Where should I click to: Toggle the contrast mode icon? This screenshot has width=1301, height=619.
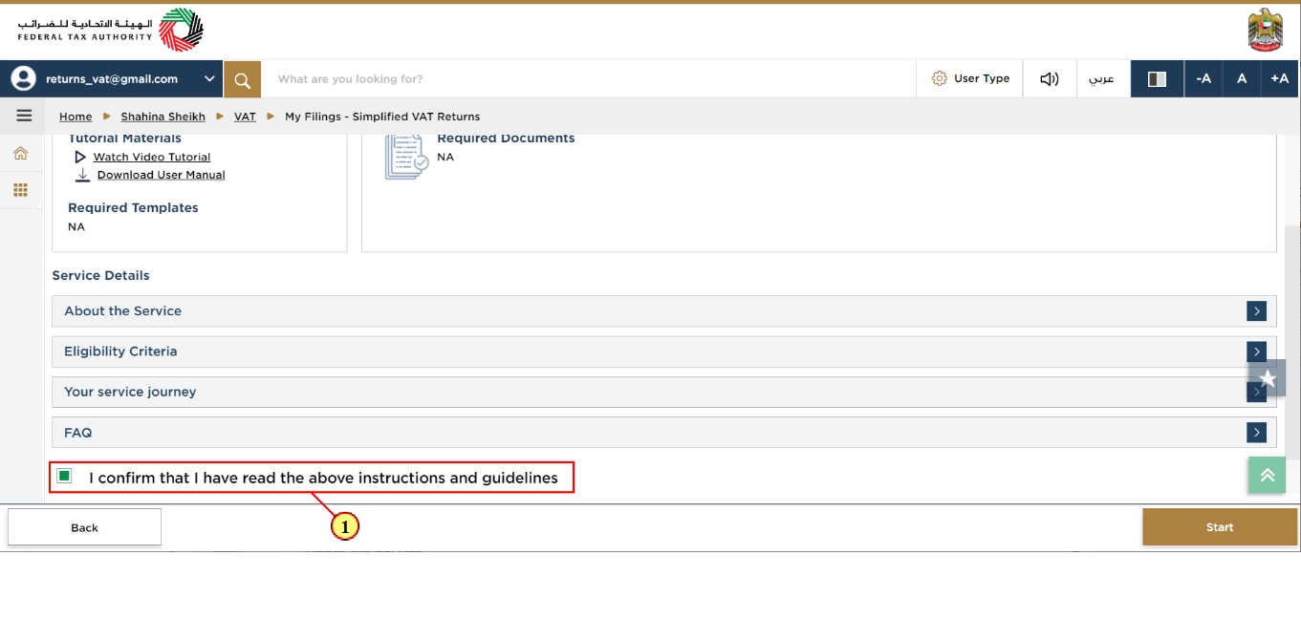pos(1157,79)
